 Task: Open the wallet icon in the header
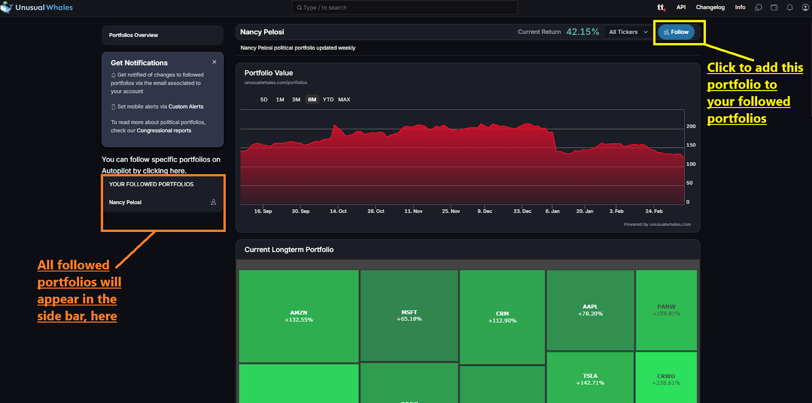[x=774, y=8]
